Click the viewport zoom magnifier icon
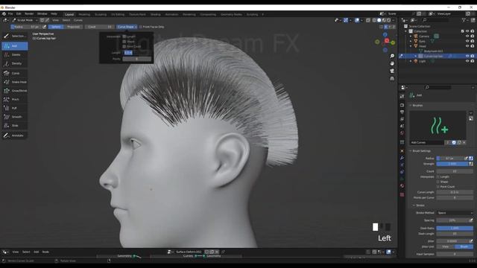This screenshot has width=477, height=268. click(x=392, y=56)
